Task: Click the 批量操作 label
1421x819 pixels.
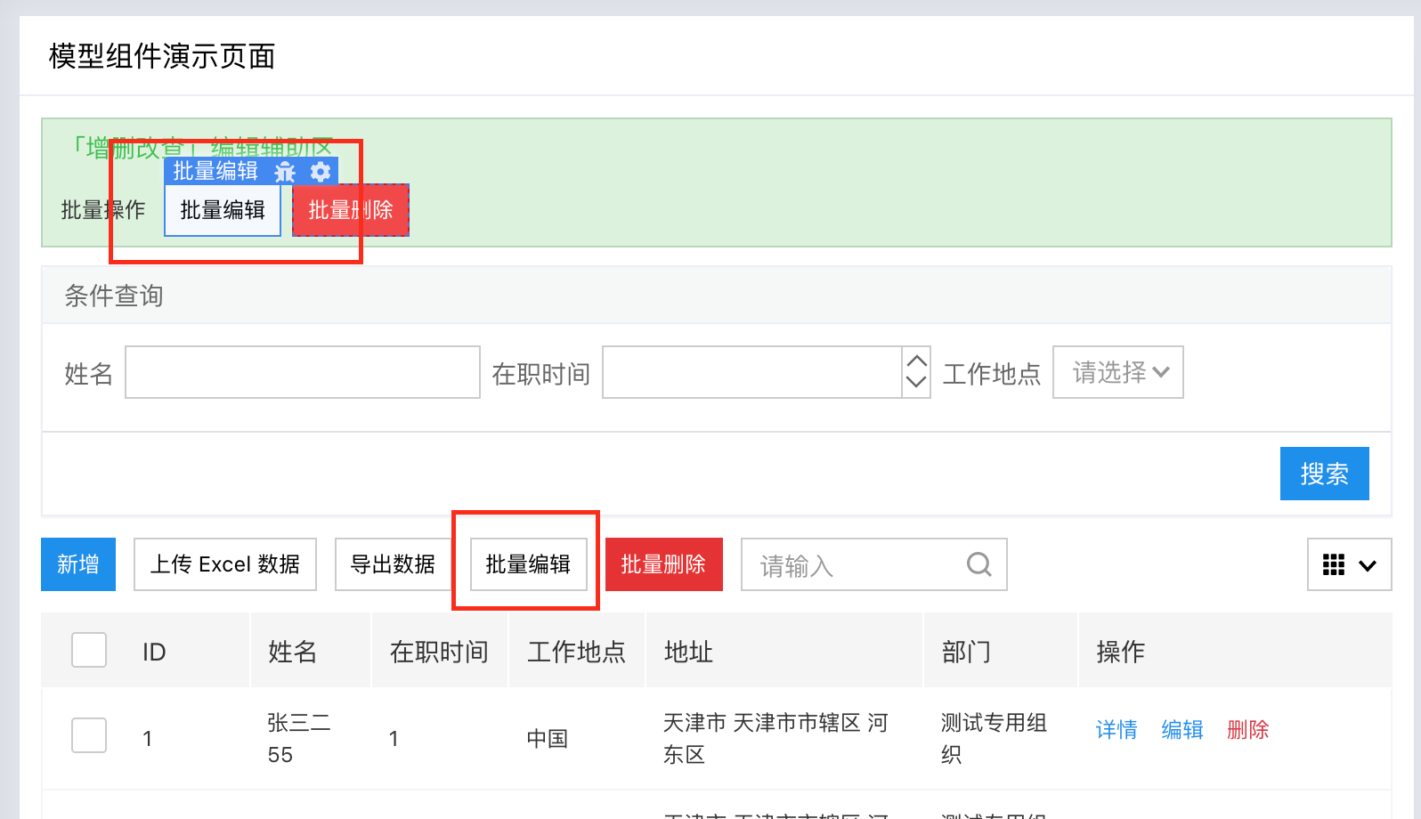Action: (103, 210)
